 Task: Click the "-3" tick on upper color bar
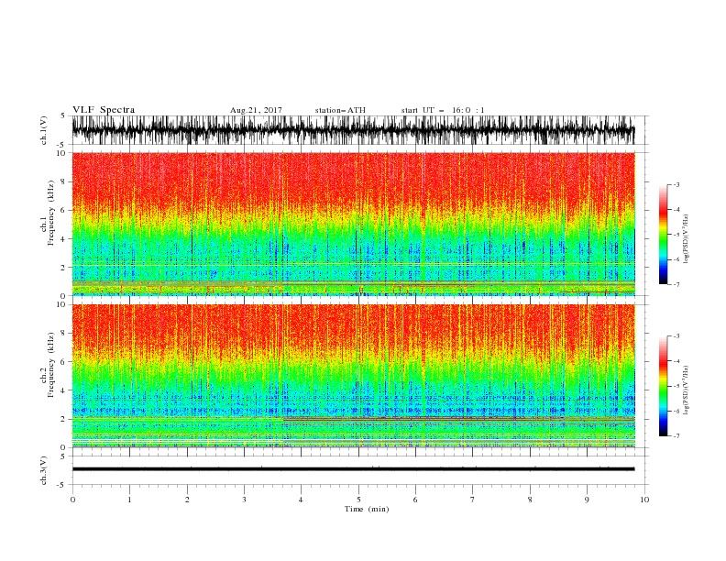click(676, 184)
